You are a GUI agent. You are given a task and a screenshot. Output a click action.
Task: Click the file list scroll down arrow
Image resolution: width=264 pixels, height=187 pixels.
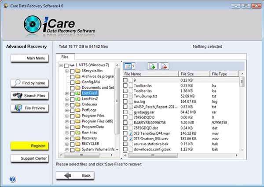tap(242, 150)
